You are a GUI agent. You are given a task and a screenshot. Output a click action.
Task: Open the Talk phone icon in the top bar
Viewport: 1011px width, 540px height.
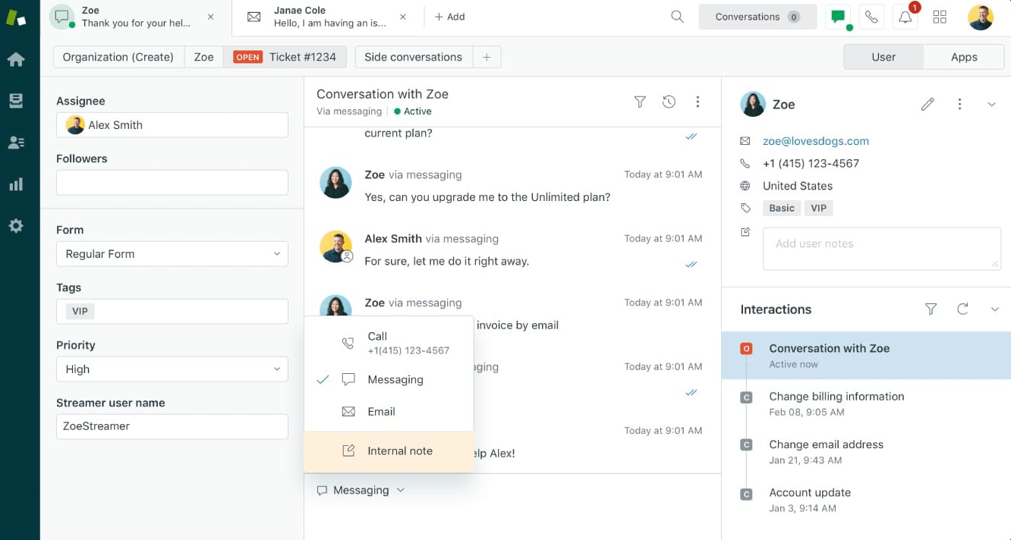(x=871, y=16)
